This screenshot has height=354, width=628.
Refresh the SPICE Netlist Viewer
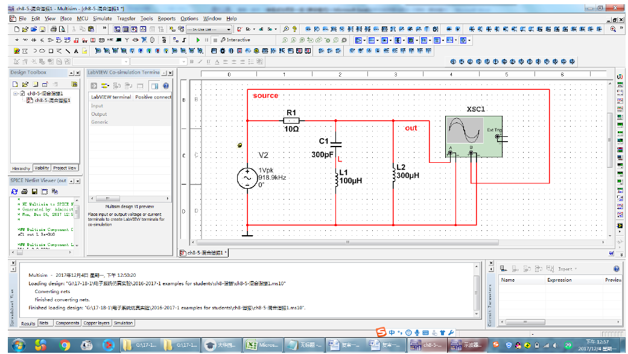(14, 192)
